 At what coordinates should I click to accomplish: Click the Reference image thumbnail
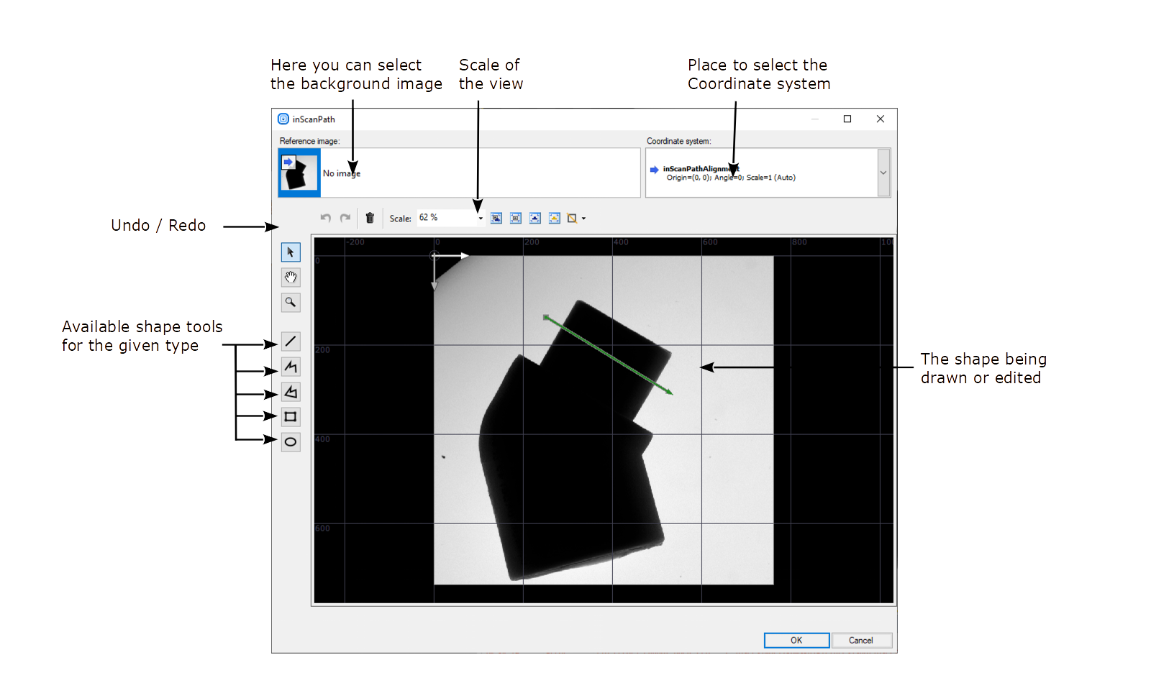[299, 173]
